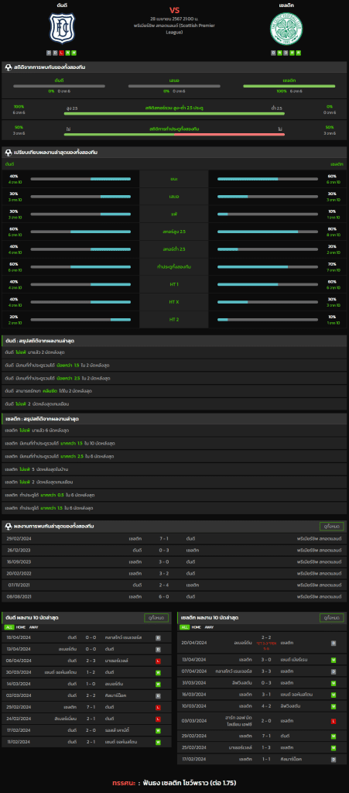Click red L badge on Dundee 06/04/2024 match

point(158,661)
